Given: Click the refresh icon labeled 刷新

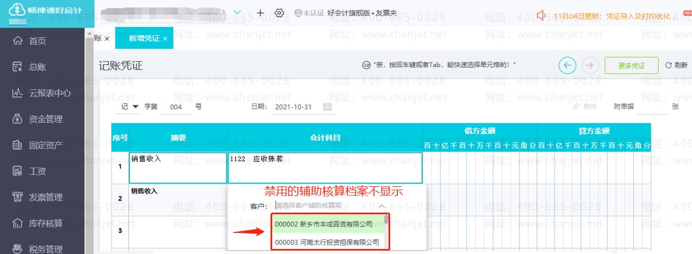Looking at the screenshot, I should (676, 65).
